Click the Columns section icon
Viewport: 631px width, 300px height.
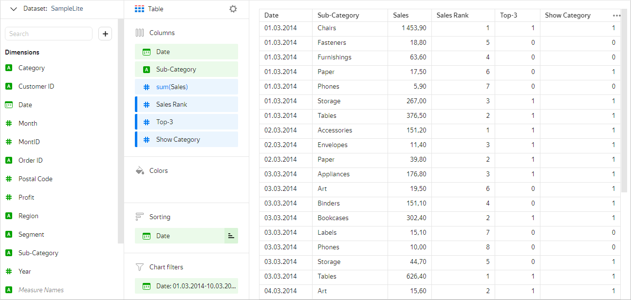click(140, 33)
